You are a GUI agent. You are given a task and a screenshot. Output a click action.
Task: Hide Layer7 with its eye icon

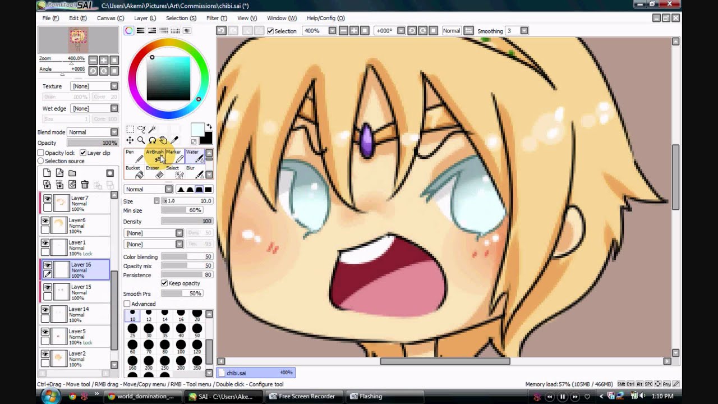click(x=47, y=199)
